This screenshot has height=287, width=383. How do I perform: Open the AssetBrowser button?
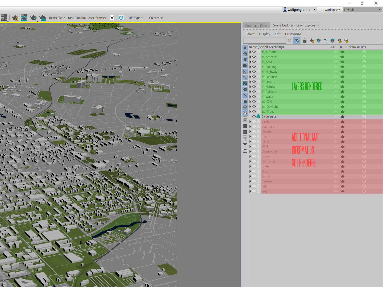[x=97, y=18]
